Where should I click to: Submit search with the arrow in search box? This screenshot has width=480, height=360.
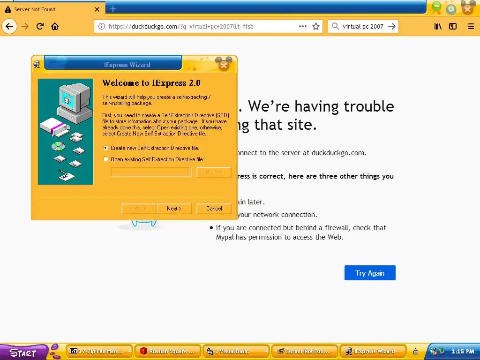[391, 26]
